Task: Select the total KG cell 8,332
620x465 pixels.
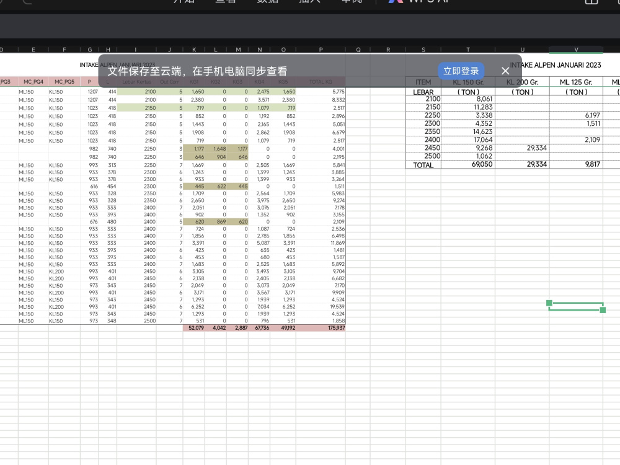Action: click(x=321, y=100)
